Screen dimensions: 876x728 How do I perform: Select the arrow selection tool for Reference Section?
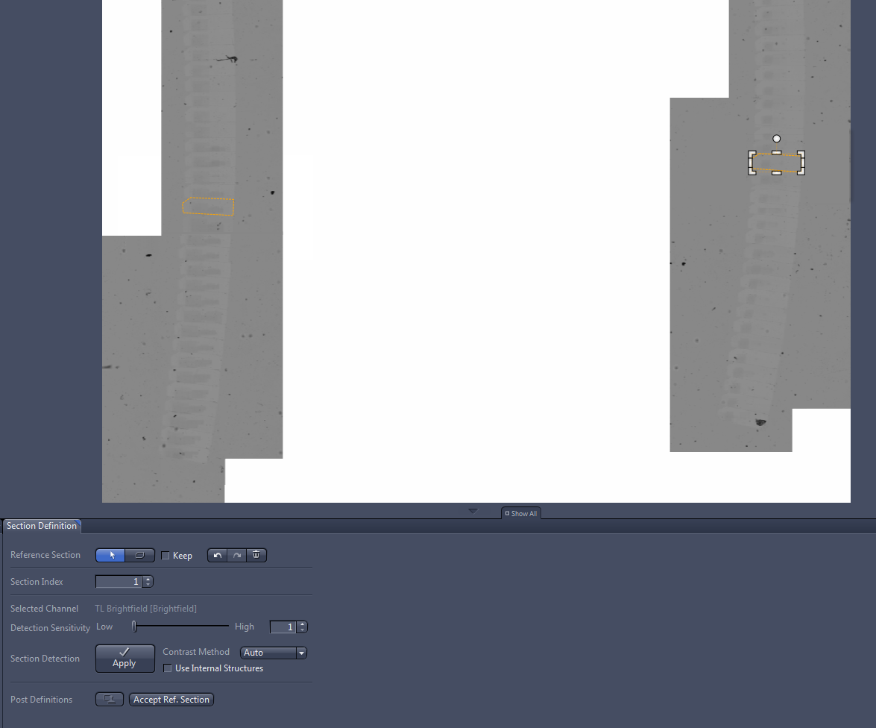click(x=112, y=555)
